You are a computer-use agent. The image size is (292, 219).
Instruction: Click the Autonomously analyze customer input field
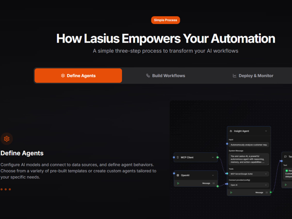[249, 145]
